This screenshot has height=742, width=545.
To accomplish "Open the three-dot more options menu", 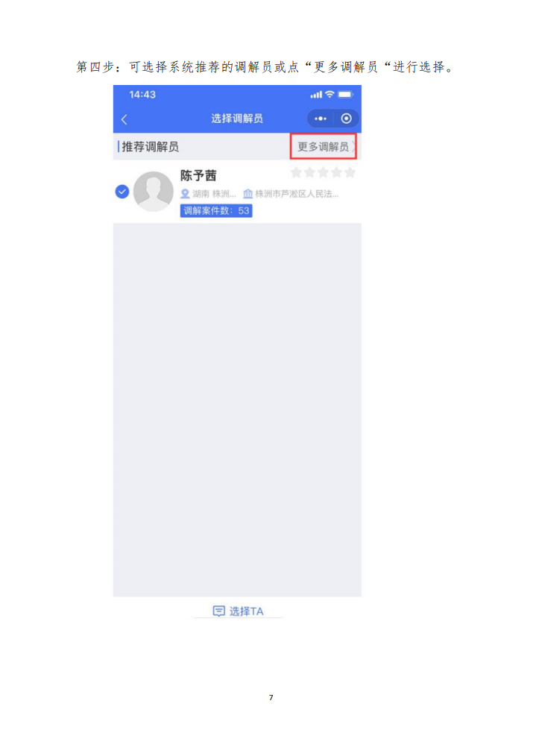I will point(321,119).
